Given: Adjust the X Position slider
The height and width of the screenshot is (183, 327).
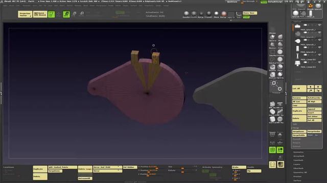Looking at the screenshot, I should click(x=150, y=167).
